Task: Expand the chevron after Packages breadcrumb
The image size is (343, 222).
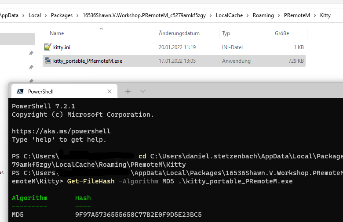Action: [x=77, y=15]
